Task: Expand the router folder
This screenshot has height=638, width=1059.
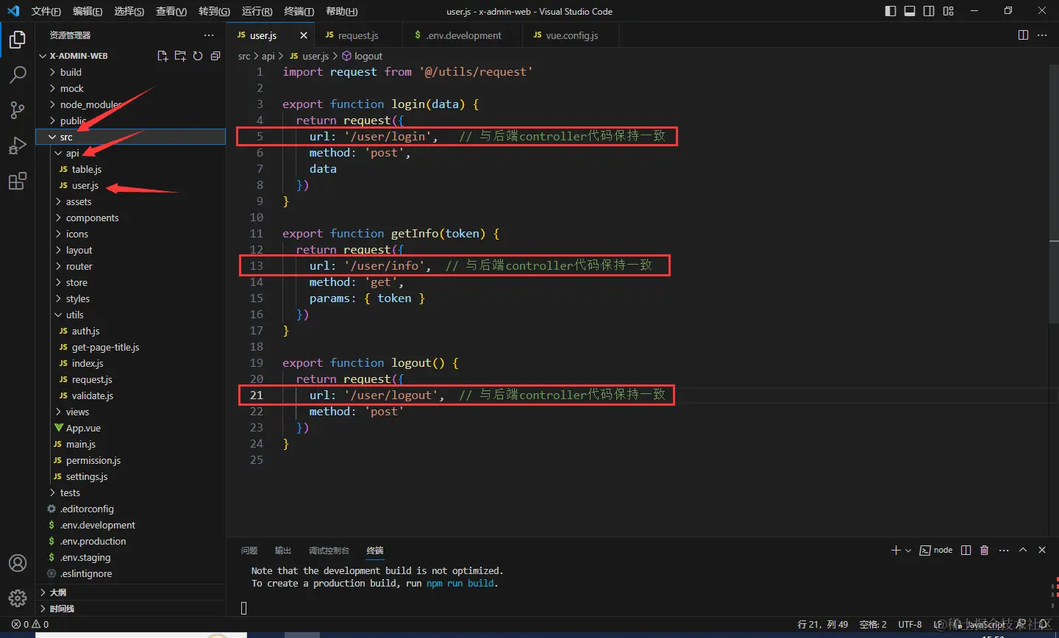Action: point(130,266)
